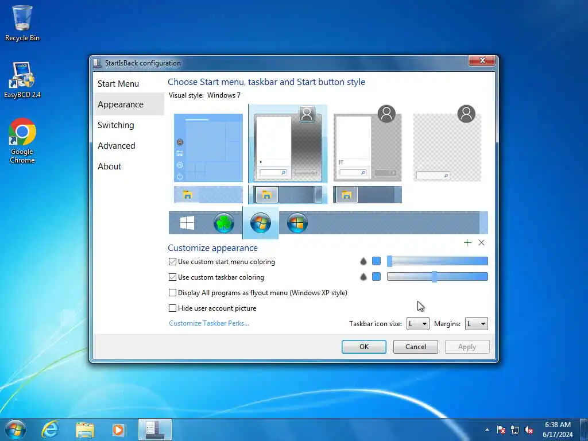Image resolution: width=588 pixels, height=441 pixels.
Task: Select the transparent start menu style thumbnail
Action: (447, 144)
